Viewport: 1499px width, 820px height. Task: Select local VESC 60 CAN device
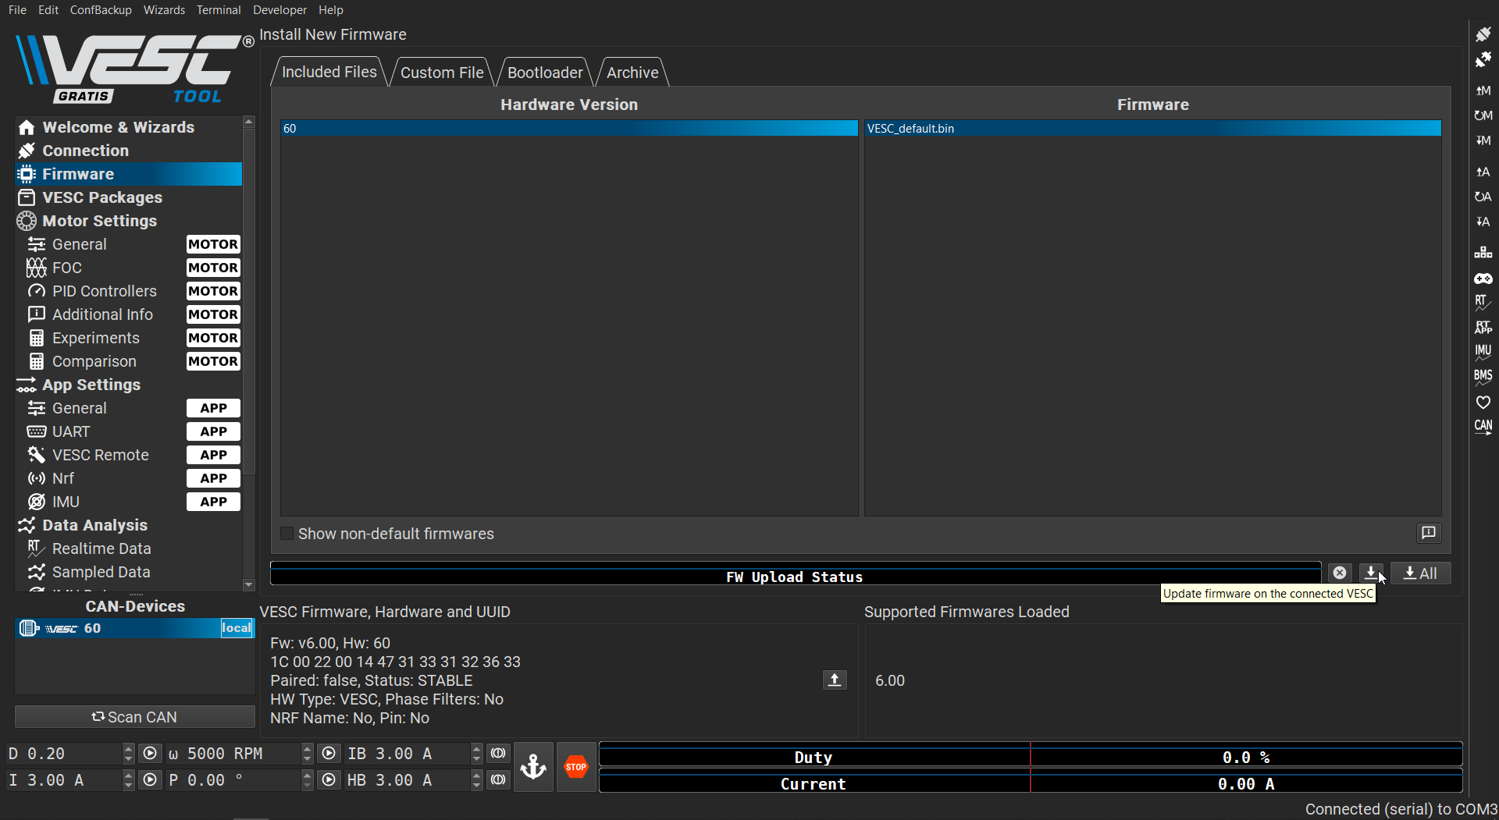tap(134, 628)
